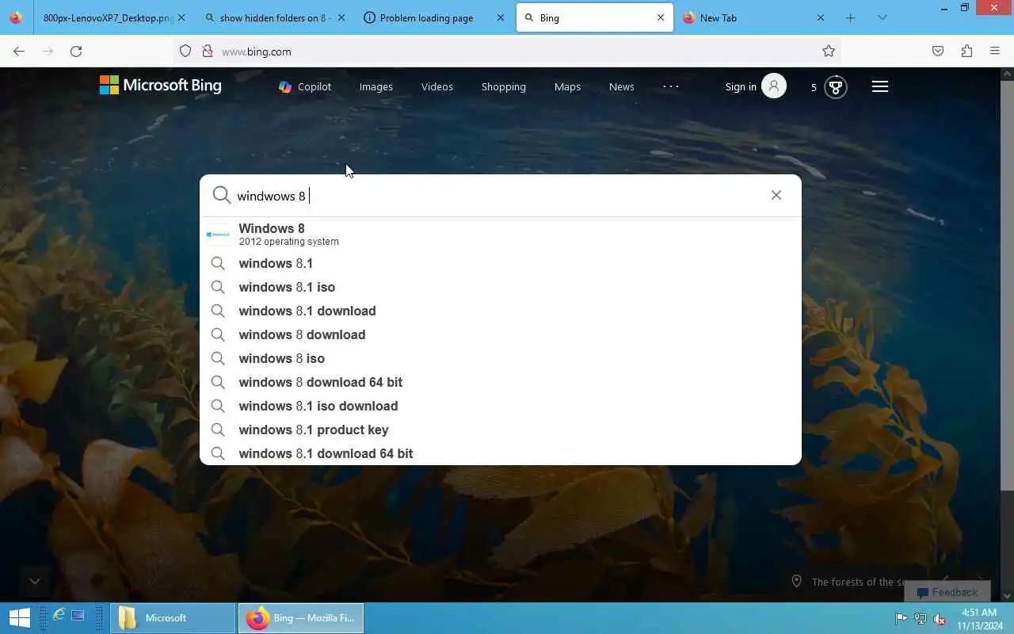This screenshot has width=1014, height=634.
Task: Click the Microsoft Bing logo
Action: [x=161, y=86]
